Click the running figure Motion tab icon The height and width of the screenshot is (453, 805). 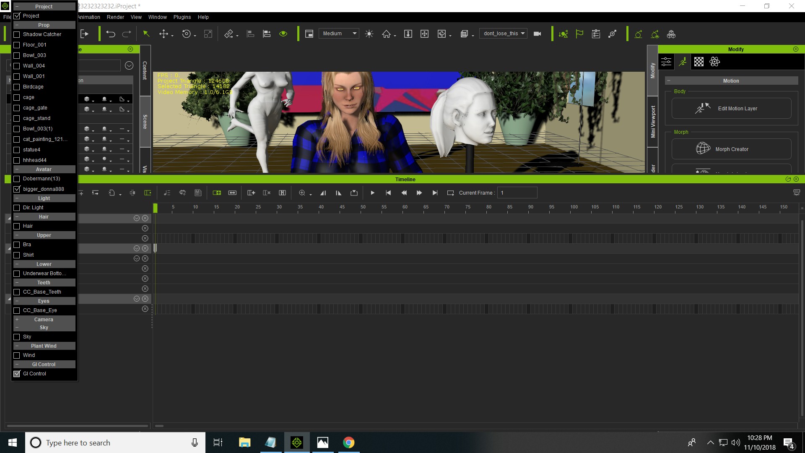click(683, 62)
